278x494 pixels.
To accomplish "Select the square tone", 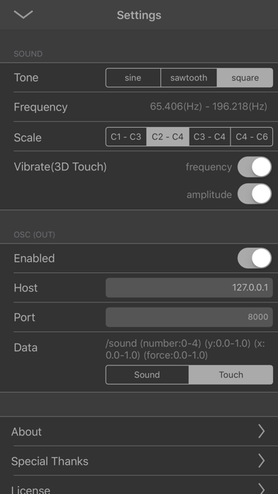I will 245,77.
